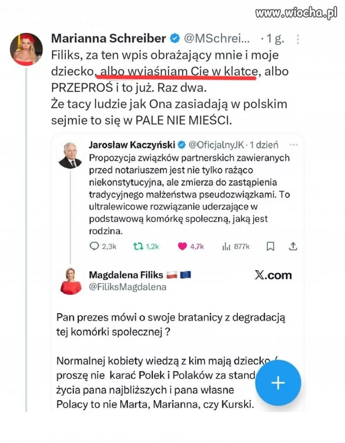The width and height of the screenshot is (345, 443).
Task: Click Marianna Schreiber's verified badge
Action: point(174,38)
